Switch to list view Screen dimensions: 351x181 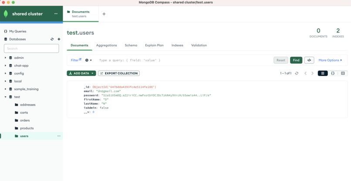point(323,73)
